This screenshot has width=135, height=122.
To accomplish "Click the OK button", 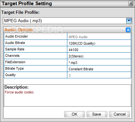I will (74, 114).
